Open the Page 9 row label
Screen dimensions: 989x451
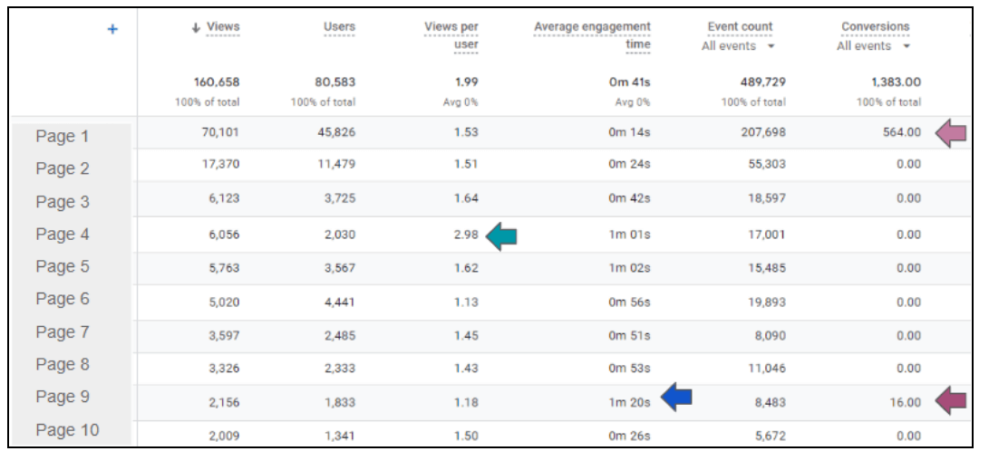[x=63, y=397]
